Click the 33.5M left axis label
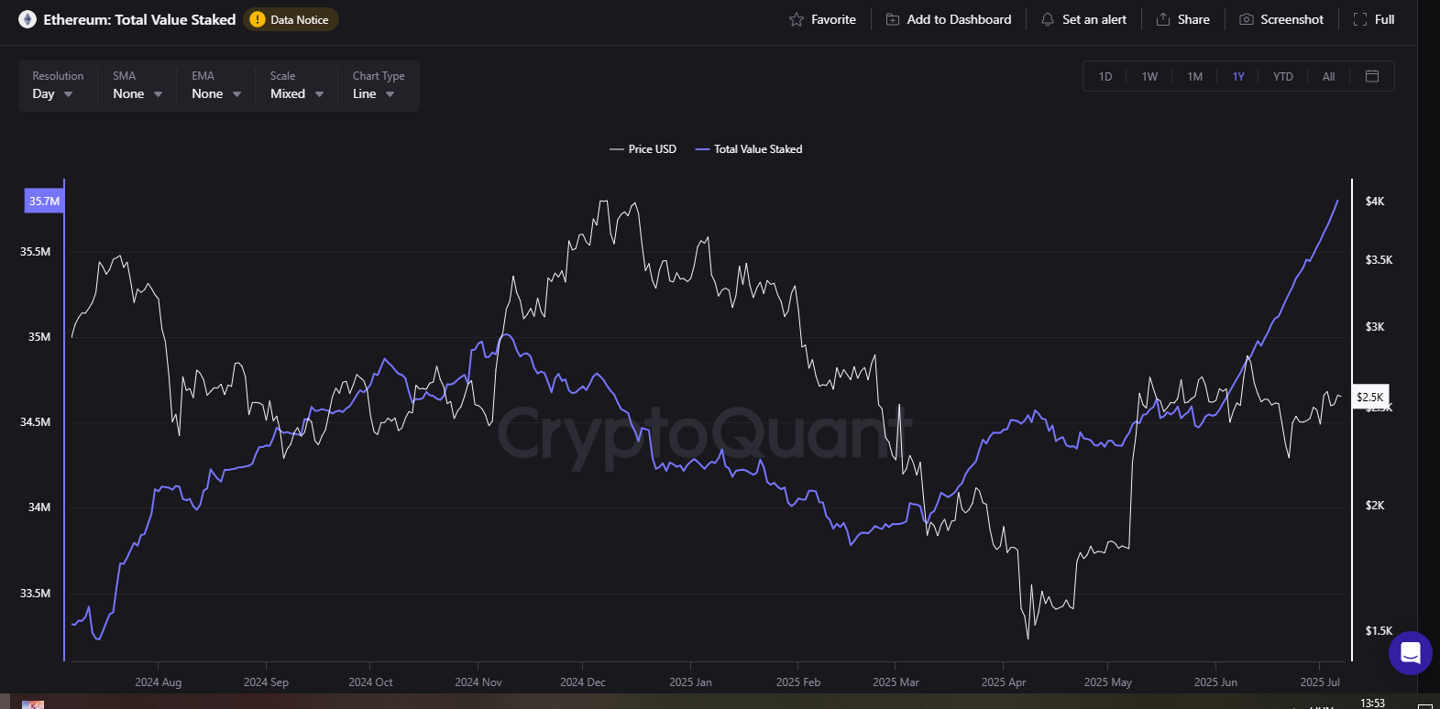This screenshot has width=1440, height=709. click(x=36, y=594)
